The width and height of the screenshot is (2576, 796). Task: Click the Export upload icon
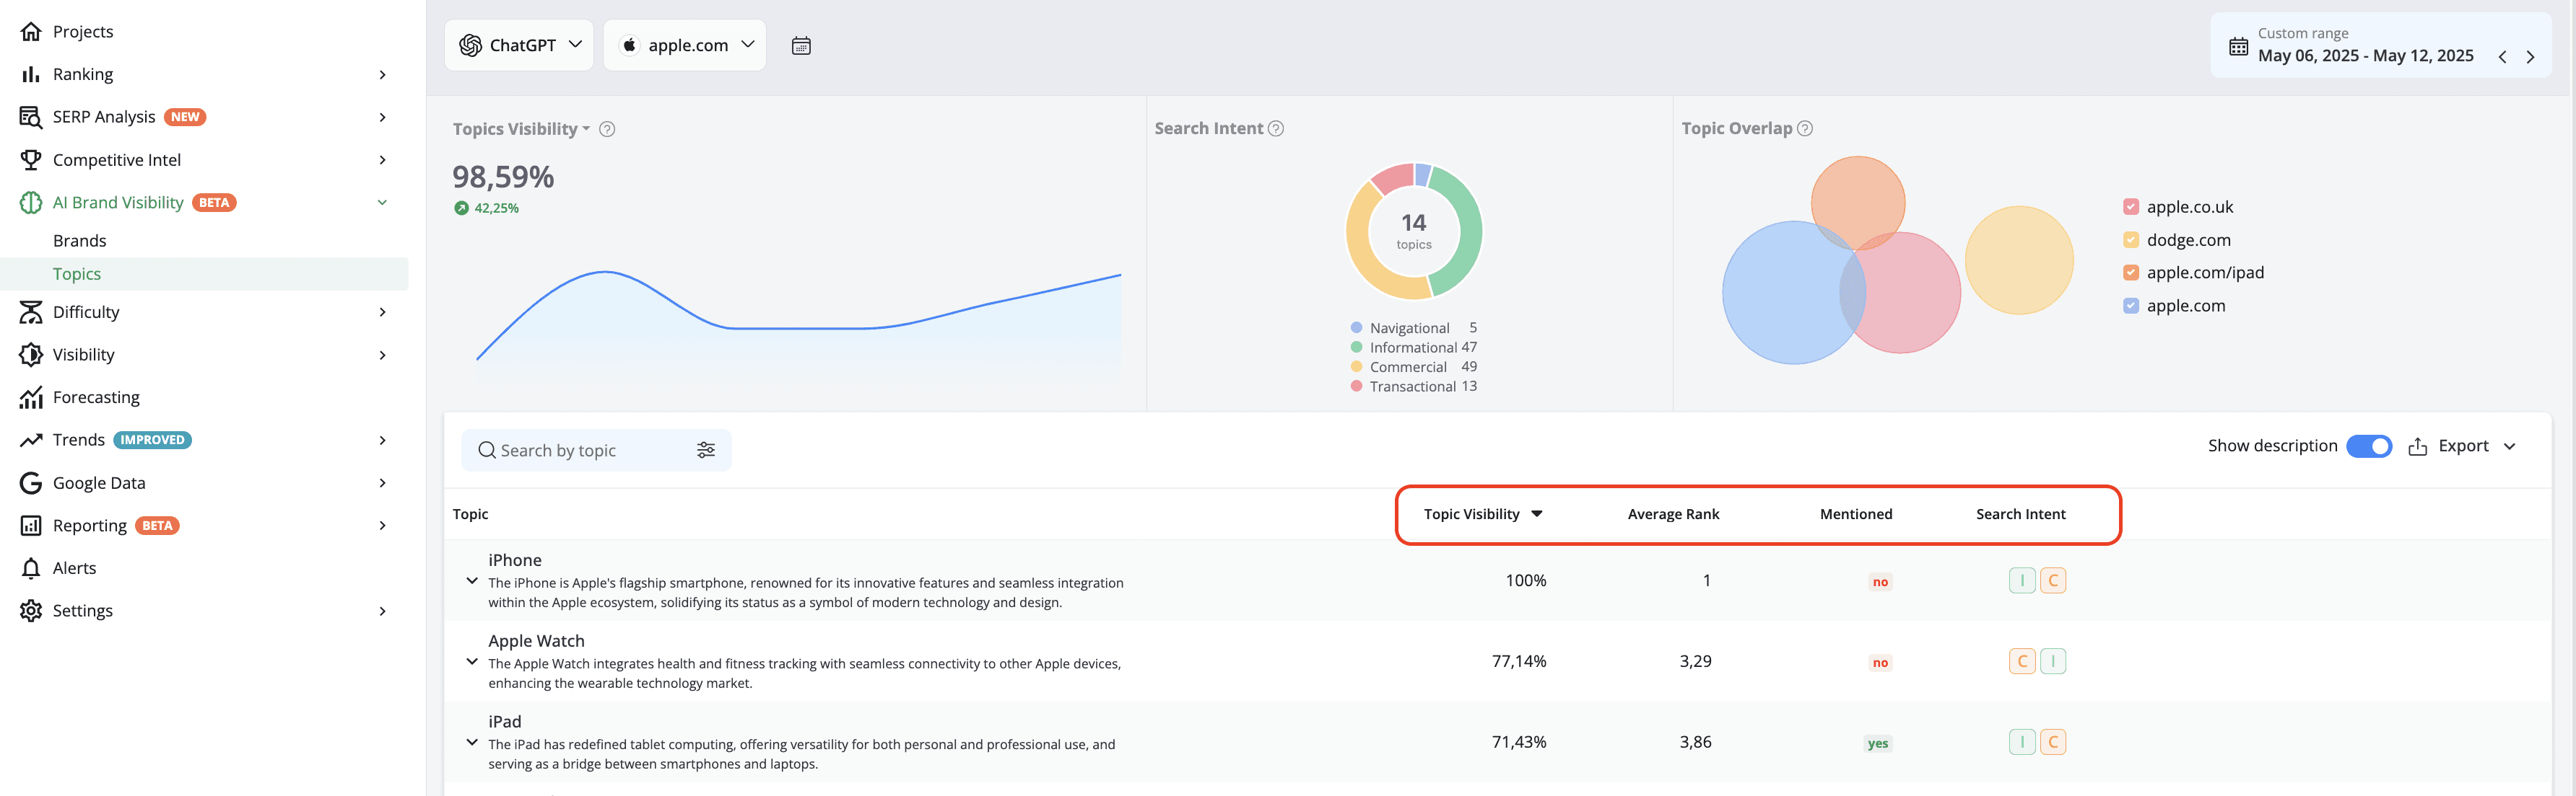(x=2417, y=446)
